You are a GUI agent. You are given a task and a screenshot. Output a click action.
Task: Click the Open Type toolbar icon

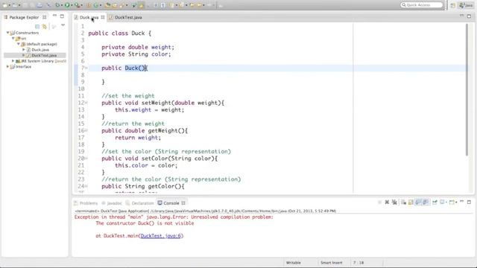(107, 5)
